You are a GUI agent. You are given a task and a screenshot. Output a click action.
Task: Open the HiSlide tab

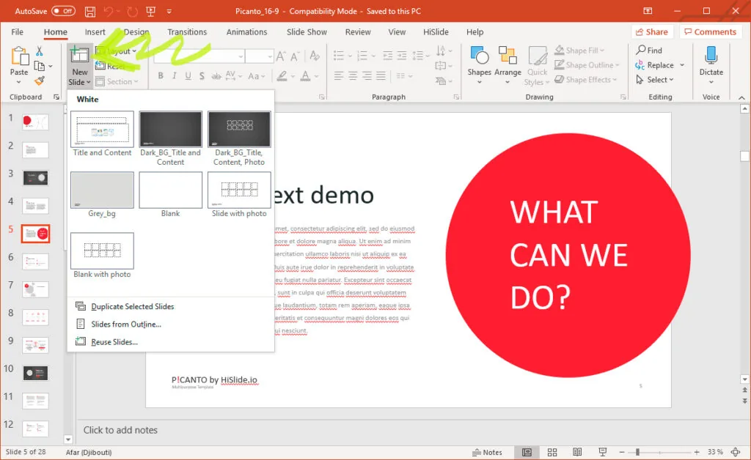[436, 32]
